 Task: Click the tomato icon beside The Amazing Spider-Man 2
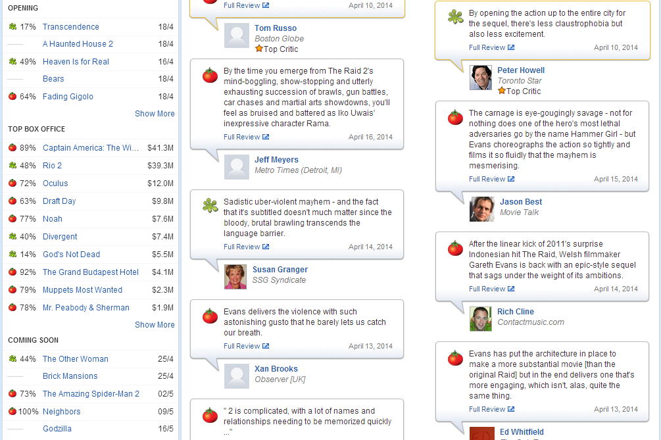pyautogui.click(x=12, y=394)
